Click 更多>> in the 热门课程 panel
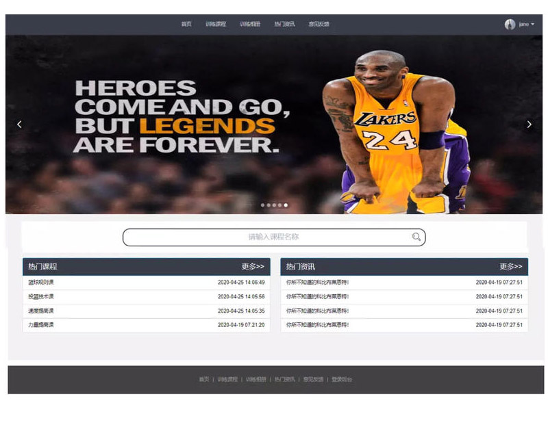 point(253,267)
